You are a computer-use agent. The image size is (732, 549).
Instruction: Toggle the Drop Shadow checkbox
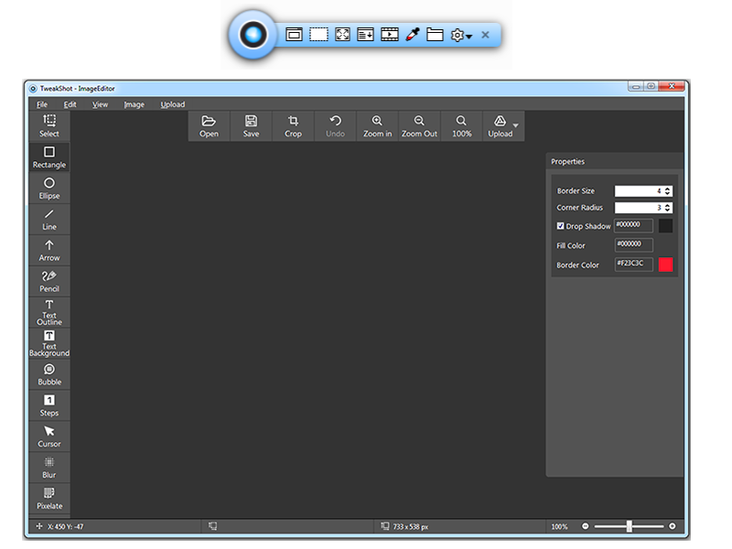pyautogui.click(x=560, y=226)
